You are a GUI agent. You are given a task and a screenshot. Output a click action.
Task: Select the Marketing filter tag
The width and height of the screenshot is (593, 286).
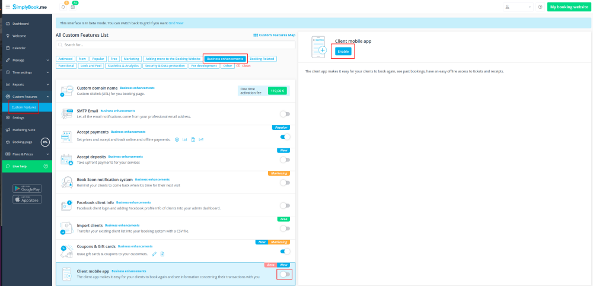[132, 59]
